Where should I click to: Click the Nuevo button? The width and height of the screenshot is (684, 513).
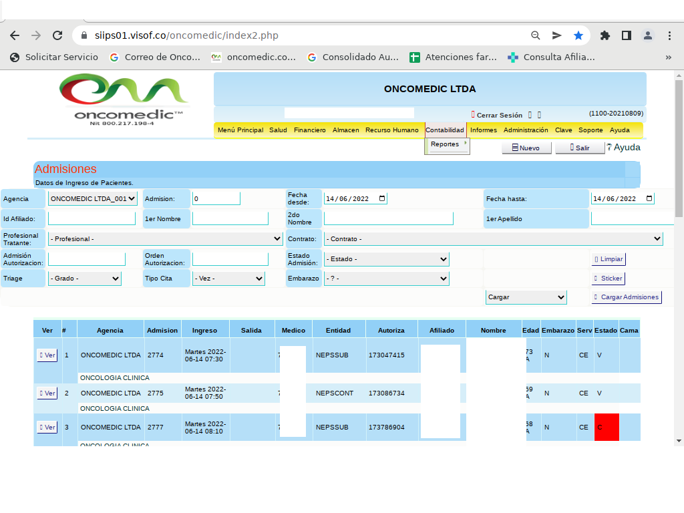[x=526, y=148]
